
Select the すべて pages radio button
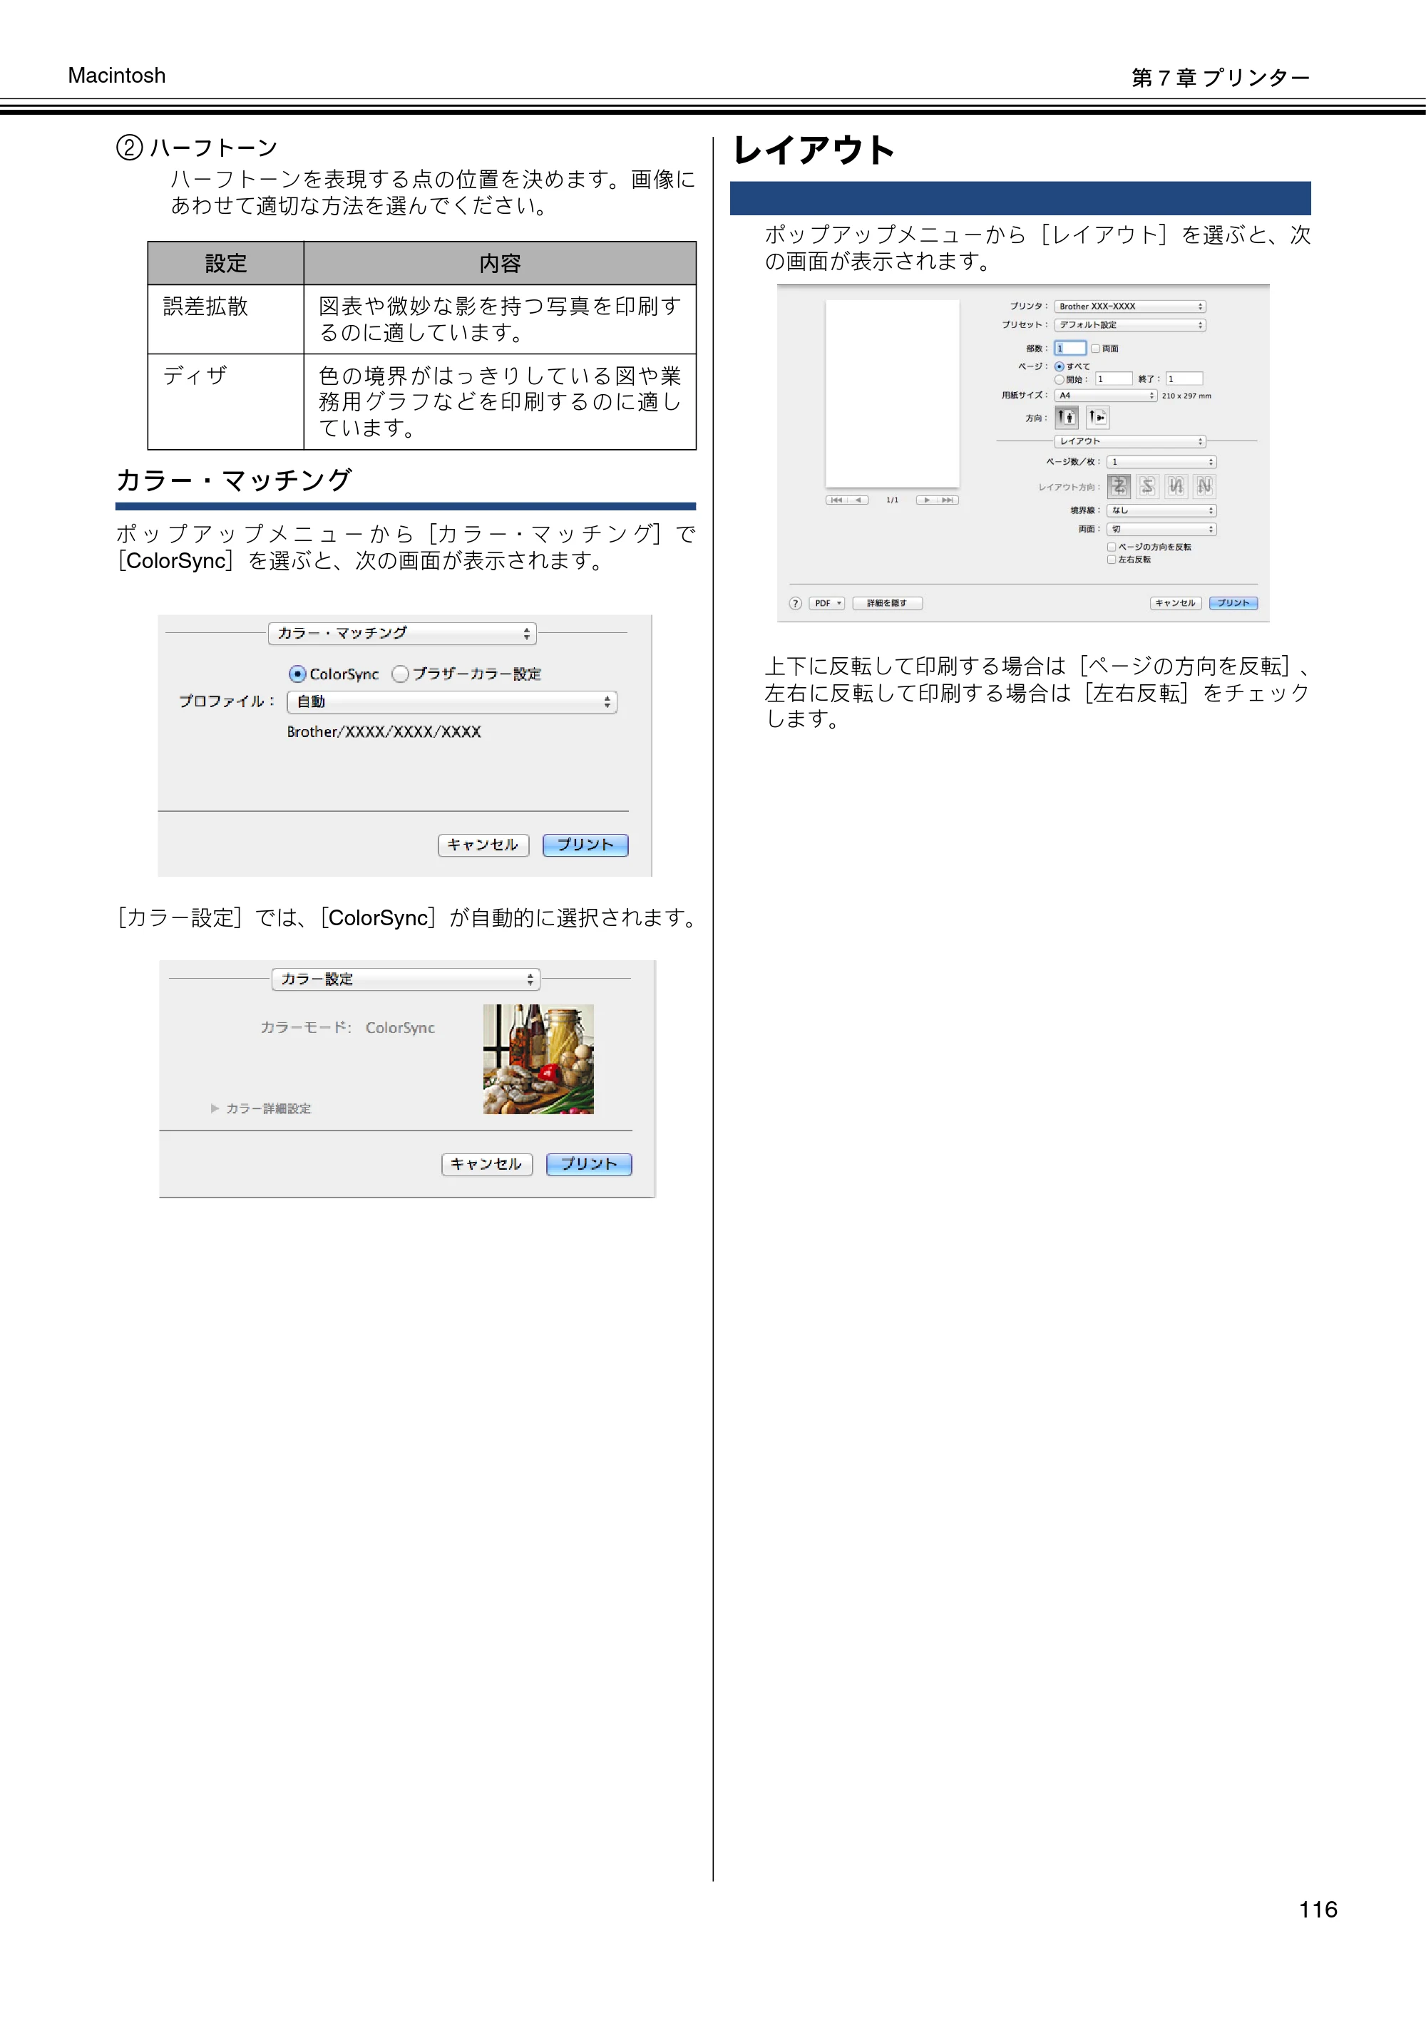1060,366
